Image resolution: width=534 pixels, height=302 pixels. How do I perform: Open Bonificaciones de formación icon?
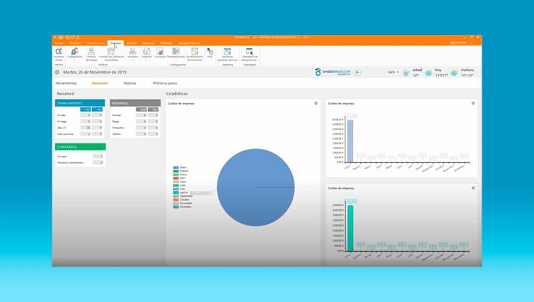[x=195, y=54]
